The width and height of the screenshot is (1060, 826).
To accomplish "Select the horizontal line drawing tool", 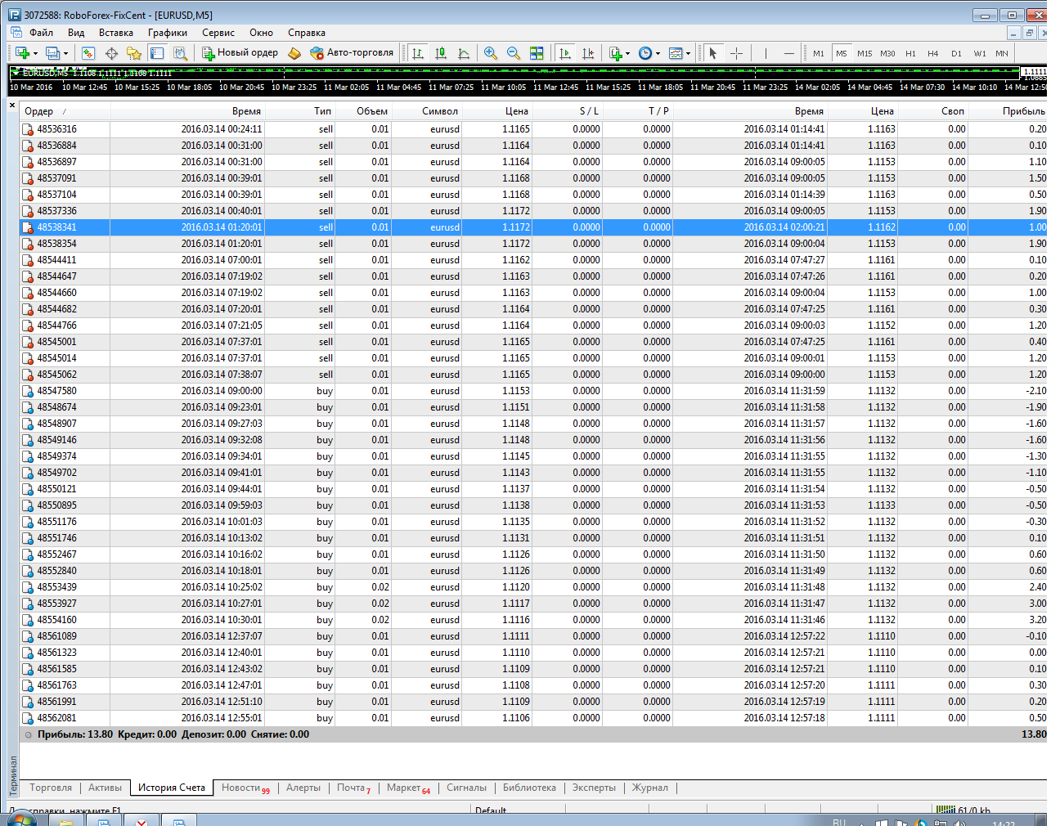I will point(788,53).
